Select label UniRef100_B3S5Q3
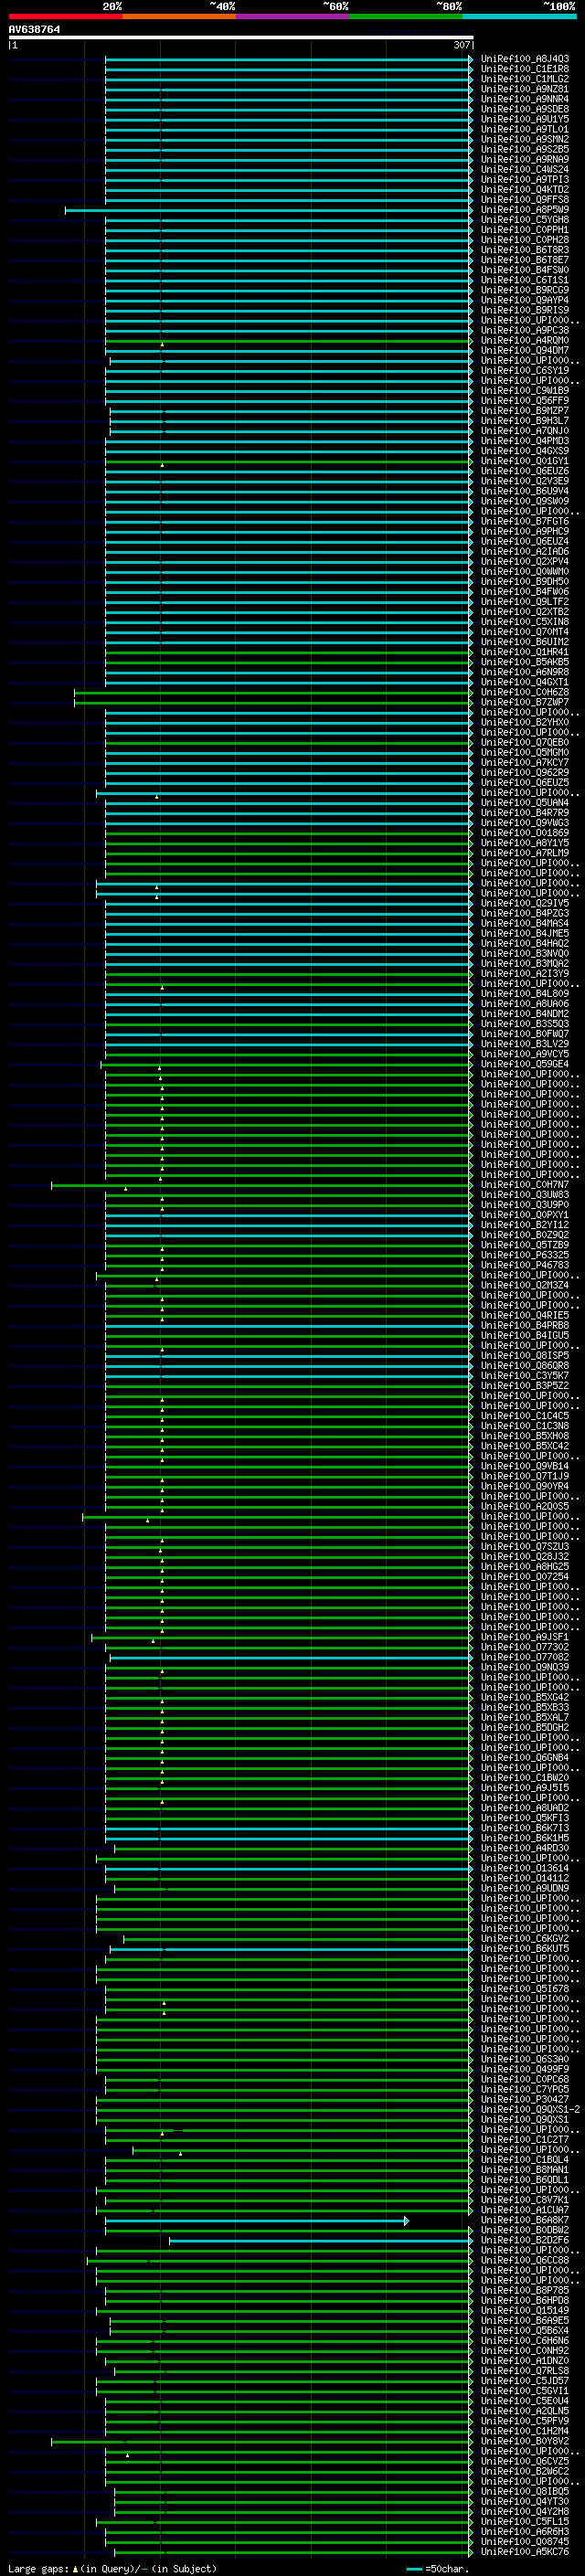The height and width of the screenshot is (2576, 585). [x=524, y=1023]
